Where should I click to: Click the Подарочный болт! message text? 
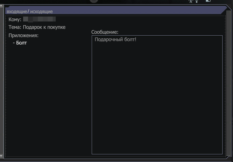point(115,40)
